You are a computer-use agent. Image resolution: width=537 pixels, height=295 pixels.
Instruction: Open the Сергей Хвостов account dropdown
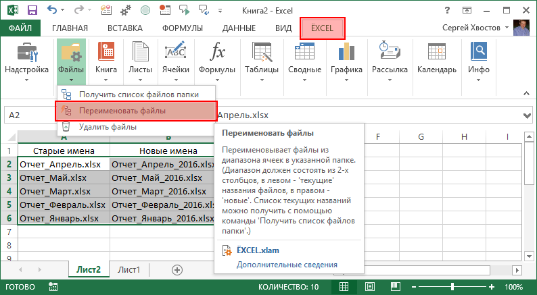[507, 28]
